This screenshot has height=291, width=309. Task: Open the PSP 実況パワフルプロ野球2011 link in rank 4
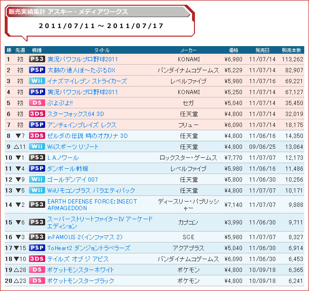pos(83,92)
